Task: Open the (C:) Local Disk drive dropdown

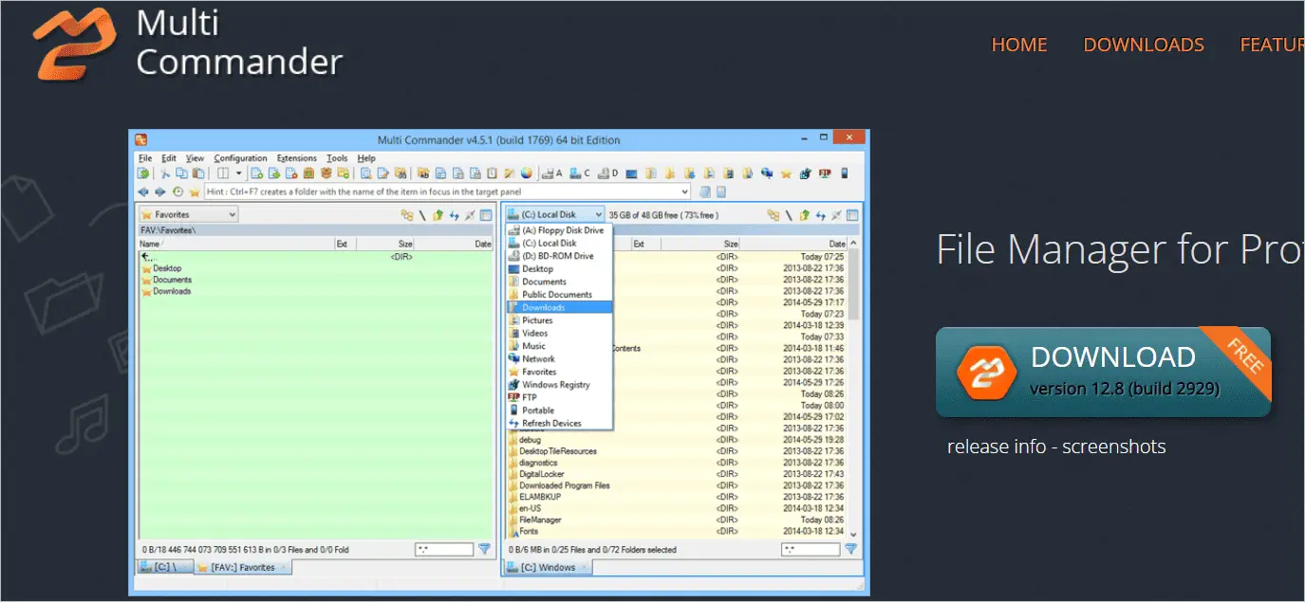Action: 555,215
